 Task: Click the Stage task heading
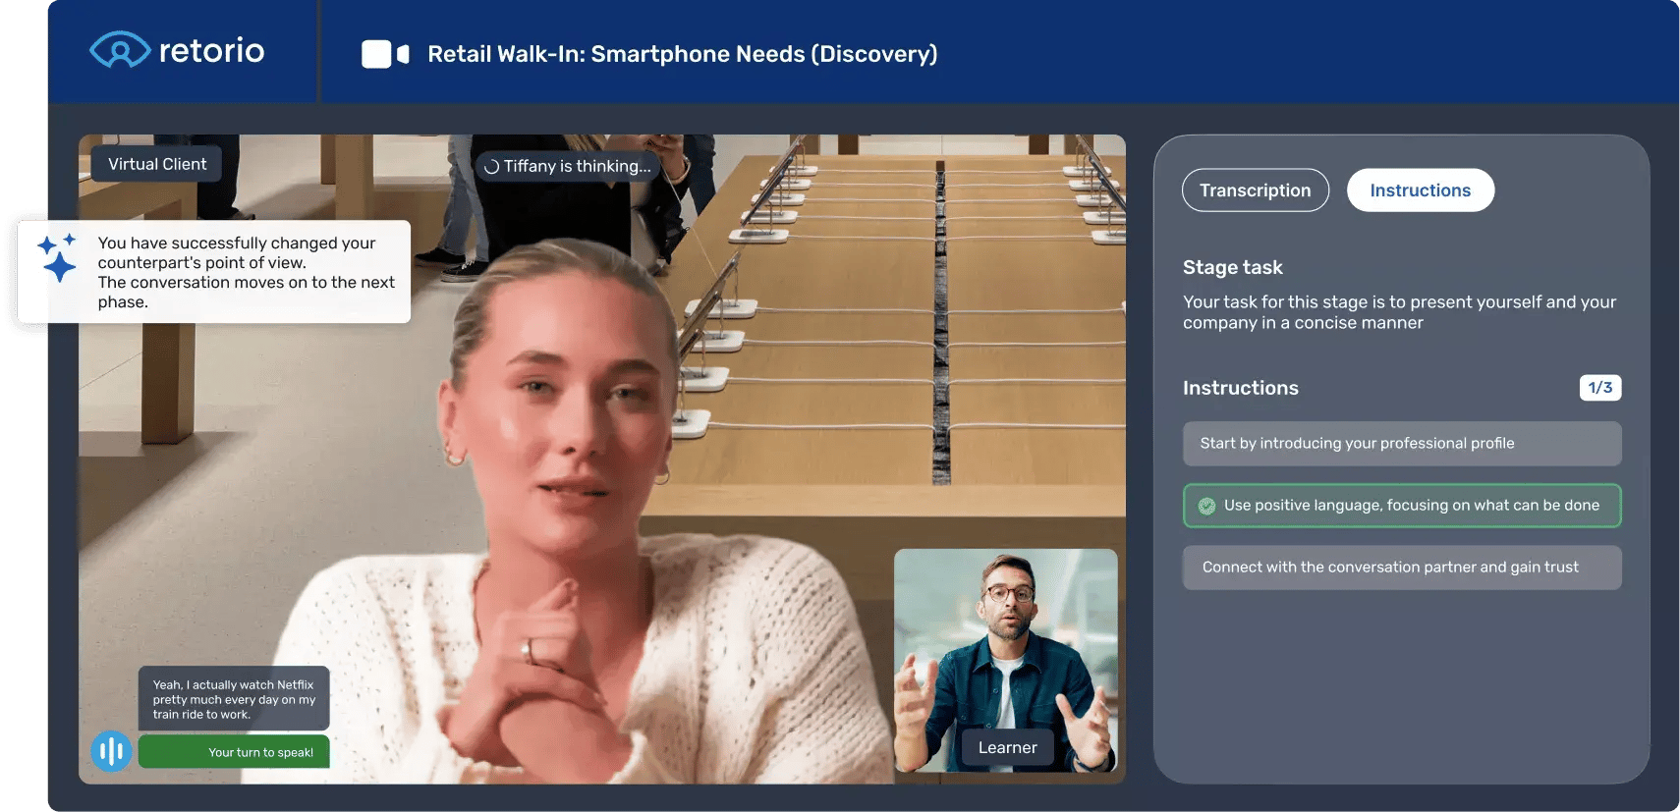[1232, 267]
